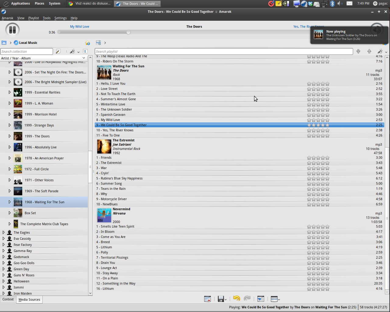Jump to previous playlist search result arrow
Viewport: 390px width, 312px height.
click(369, 51)
